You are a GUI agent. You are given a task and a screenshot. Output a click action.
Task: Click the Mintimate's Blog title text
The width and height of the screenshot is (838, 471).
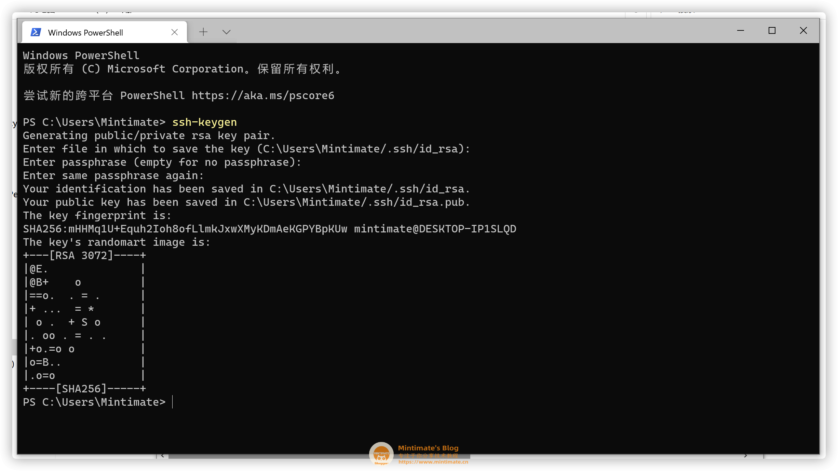click(428, 448)
